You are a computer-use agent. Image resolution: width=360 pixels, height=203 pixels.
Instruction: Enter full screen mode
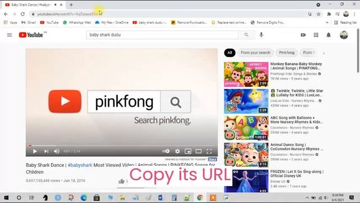click(209, 151)
